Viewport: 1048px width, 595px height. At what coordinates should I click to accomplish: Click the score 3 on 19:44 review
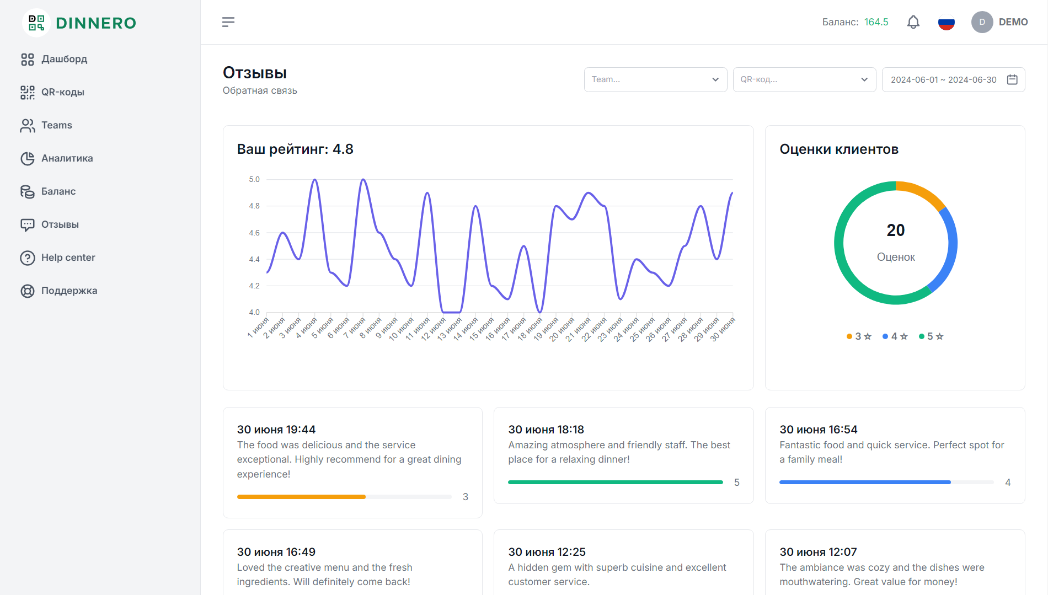point(466,497)
